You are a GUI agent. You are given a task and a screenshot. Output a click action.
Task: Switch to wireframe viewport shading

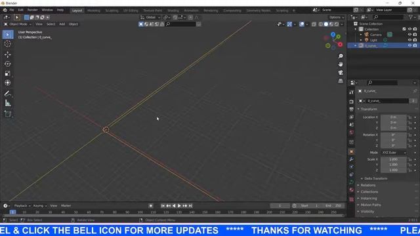[321, 24]
